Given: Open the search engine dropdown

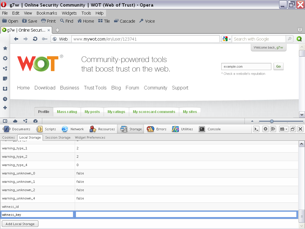Looking at the screenshot, I should coord(227,39).
